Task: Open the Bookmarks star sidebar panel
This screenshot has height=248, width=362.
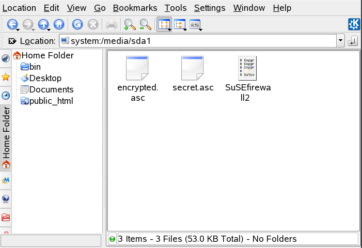Action: coord(6,77)
